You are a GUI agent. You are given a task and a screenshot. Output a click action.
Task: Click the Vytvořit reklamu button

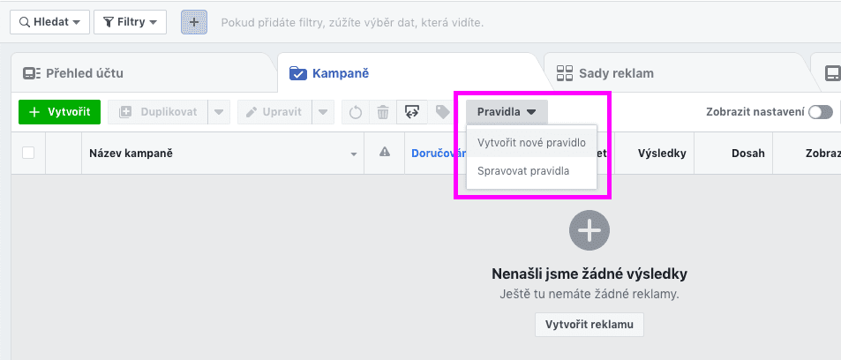tap(589, 325)
